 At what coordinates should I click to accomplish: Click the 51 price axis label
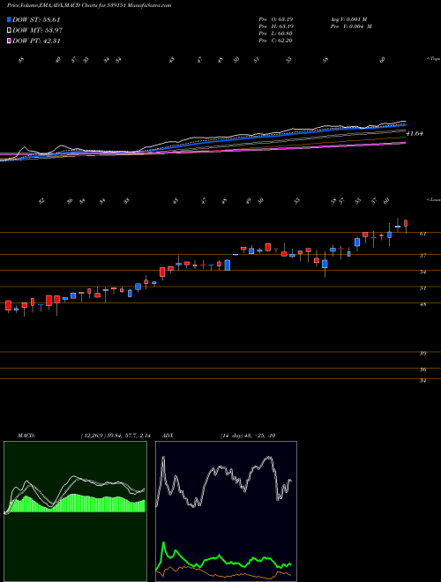pyautogui.click(x=422, y=287)
